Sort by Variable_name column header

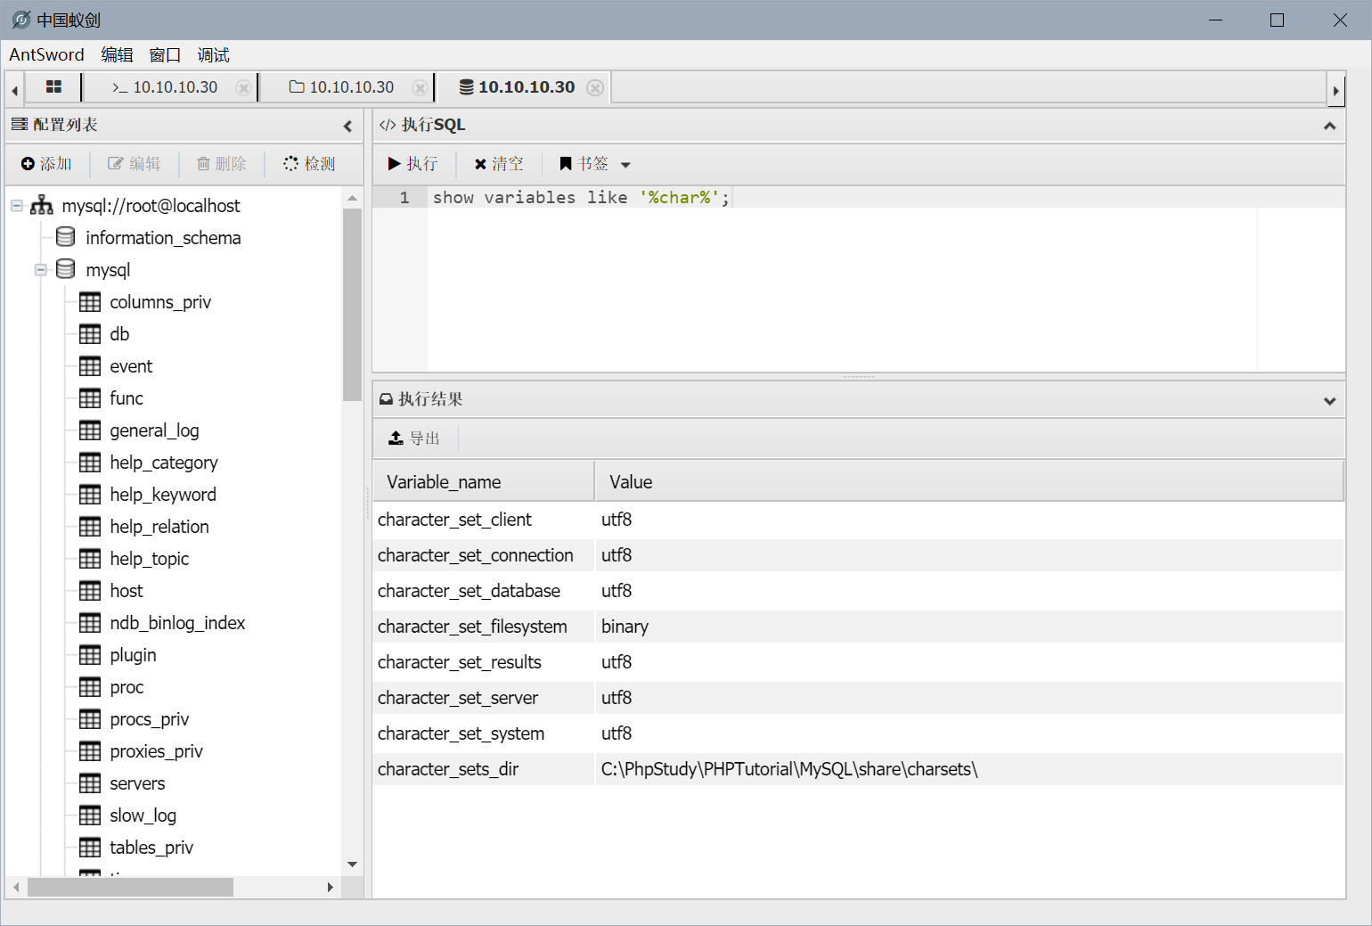point(483,482)
